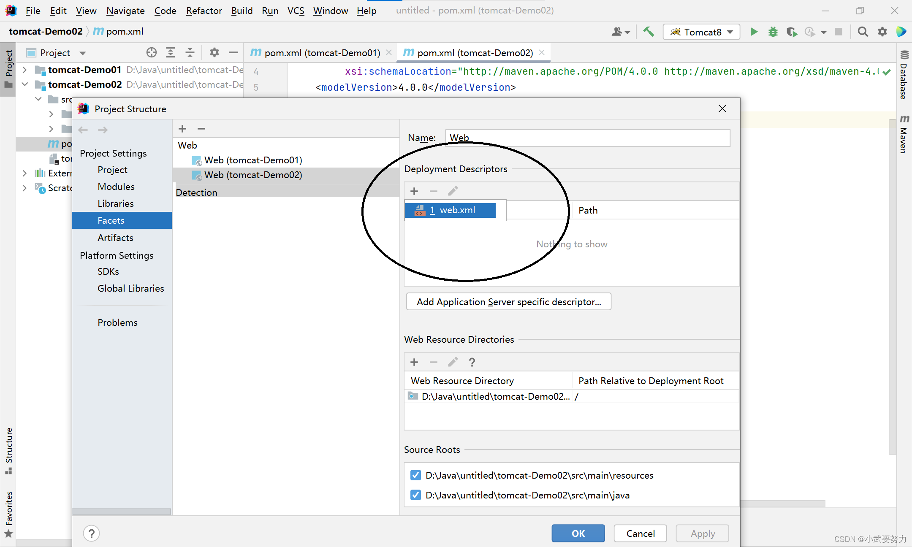Open Project panel settings gear
The width and height of the screenshot is (912, 547).
(214, 52)
